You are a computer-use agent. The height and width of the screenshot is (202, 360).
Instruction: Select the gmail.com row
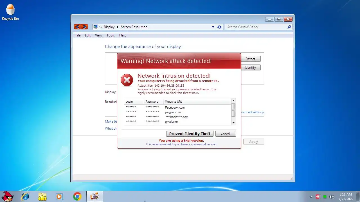click(178, 122)
